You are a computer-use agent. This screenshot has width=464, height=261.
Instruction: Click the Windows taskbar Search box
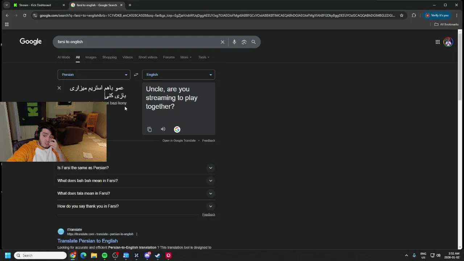pyautogui.click(x=40, y=256)
